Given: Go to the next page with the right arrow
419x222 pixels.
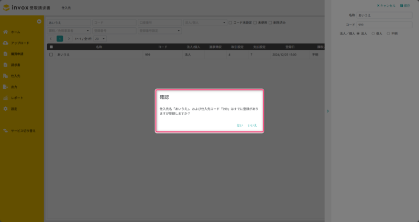Looking at the screenshot, I should click(x=69, y=39).
